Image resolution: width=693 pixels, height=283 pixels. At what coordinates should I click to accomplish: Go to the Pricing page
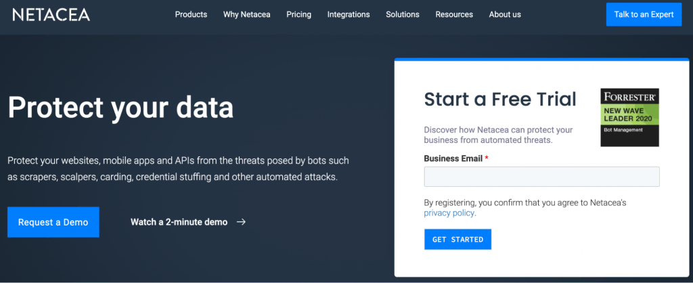click(x=298, y=14)
